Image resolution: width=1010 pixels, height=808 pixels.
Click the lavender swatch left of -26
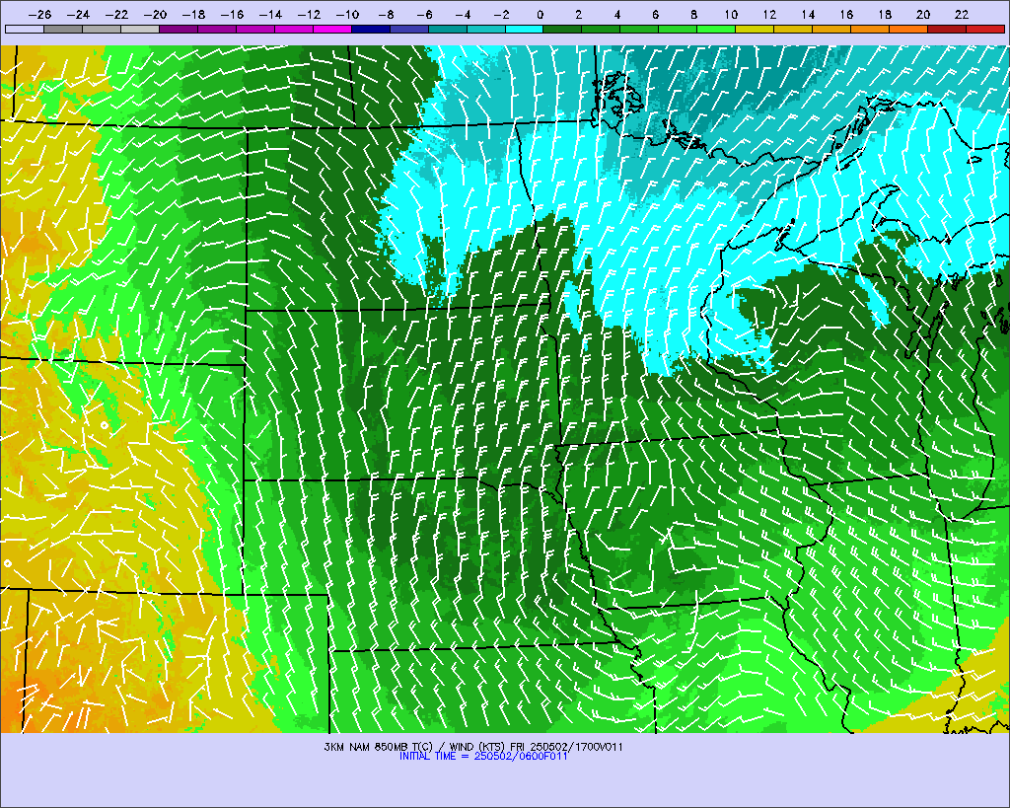25,29
